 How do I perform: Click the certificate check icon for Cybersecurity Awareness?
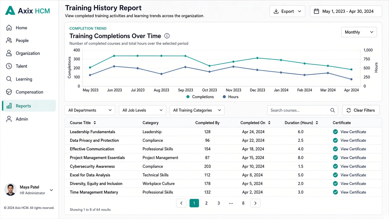pyautogui.click(x=336, y=166)
